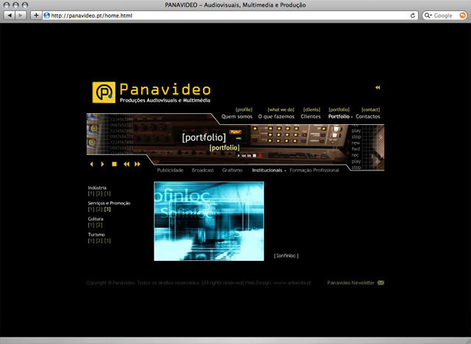The height and width of the screenshot is (344, 471).
Task: Open Indústria video [3]
Action: click(x=107, y=194)
